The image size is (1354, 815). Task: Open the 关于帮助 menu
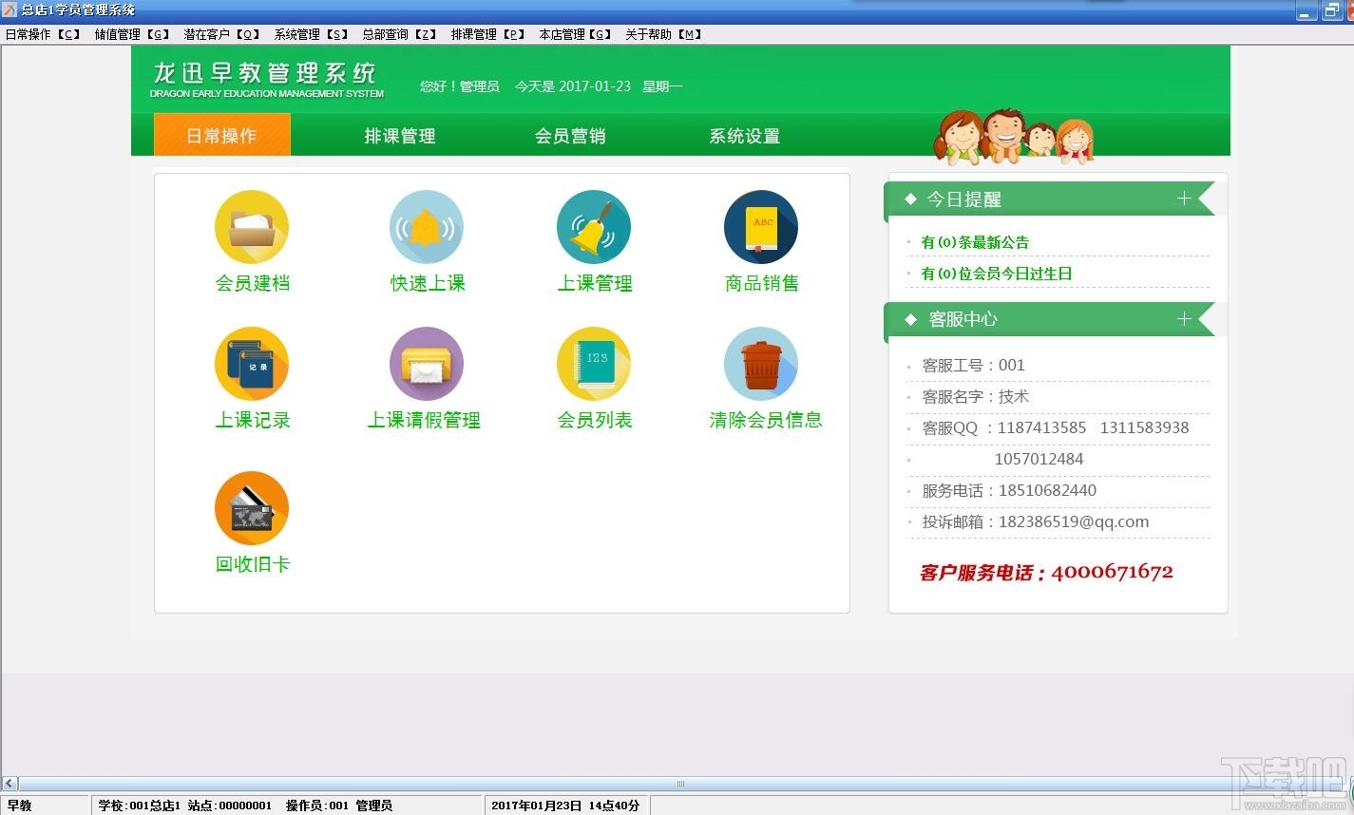pos(663,34)
